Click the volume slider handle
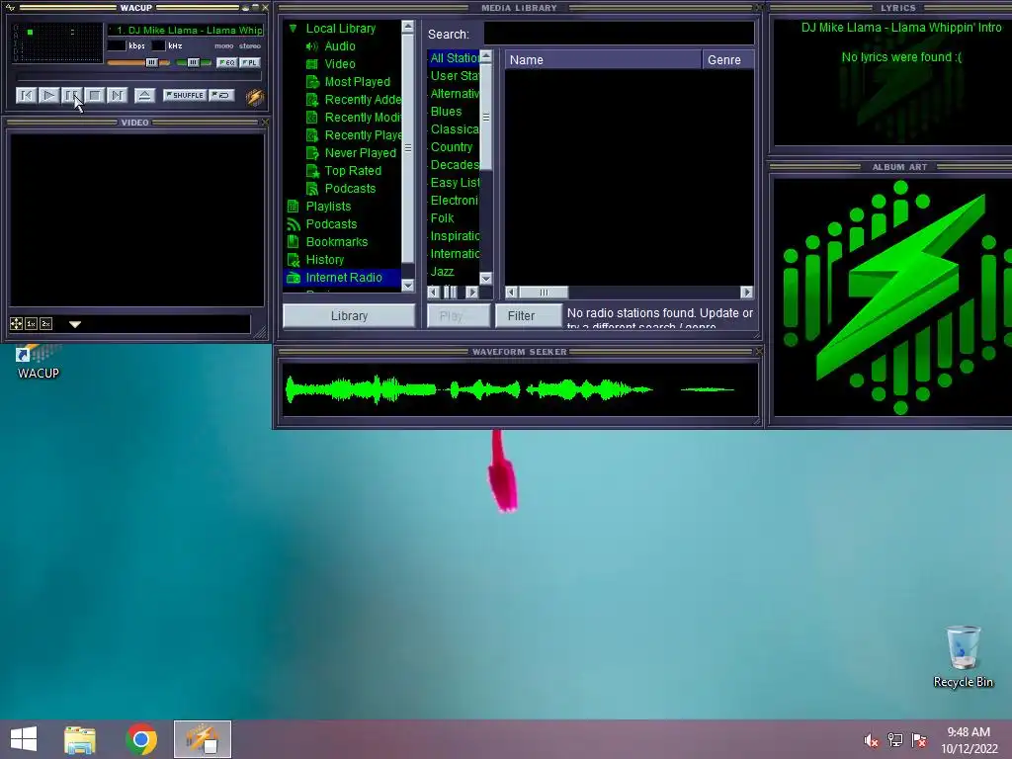 click(151, 62)
